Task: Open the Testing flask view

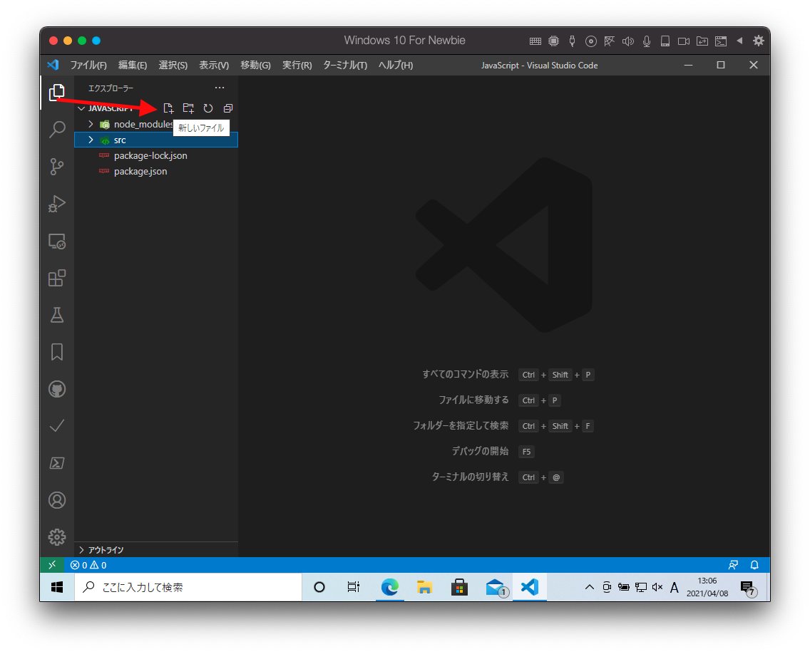Action: pos(57,315)
